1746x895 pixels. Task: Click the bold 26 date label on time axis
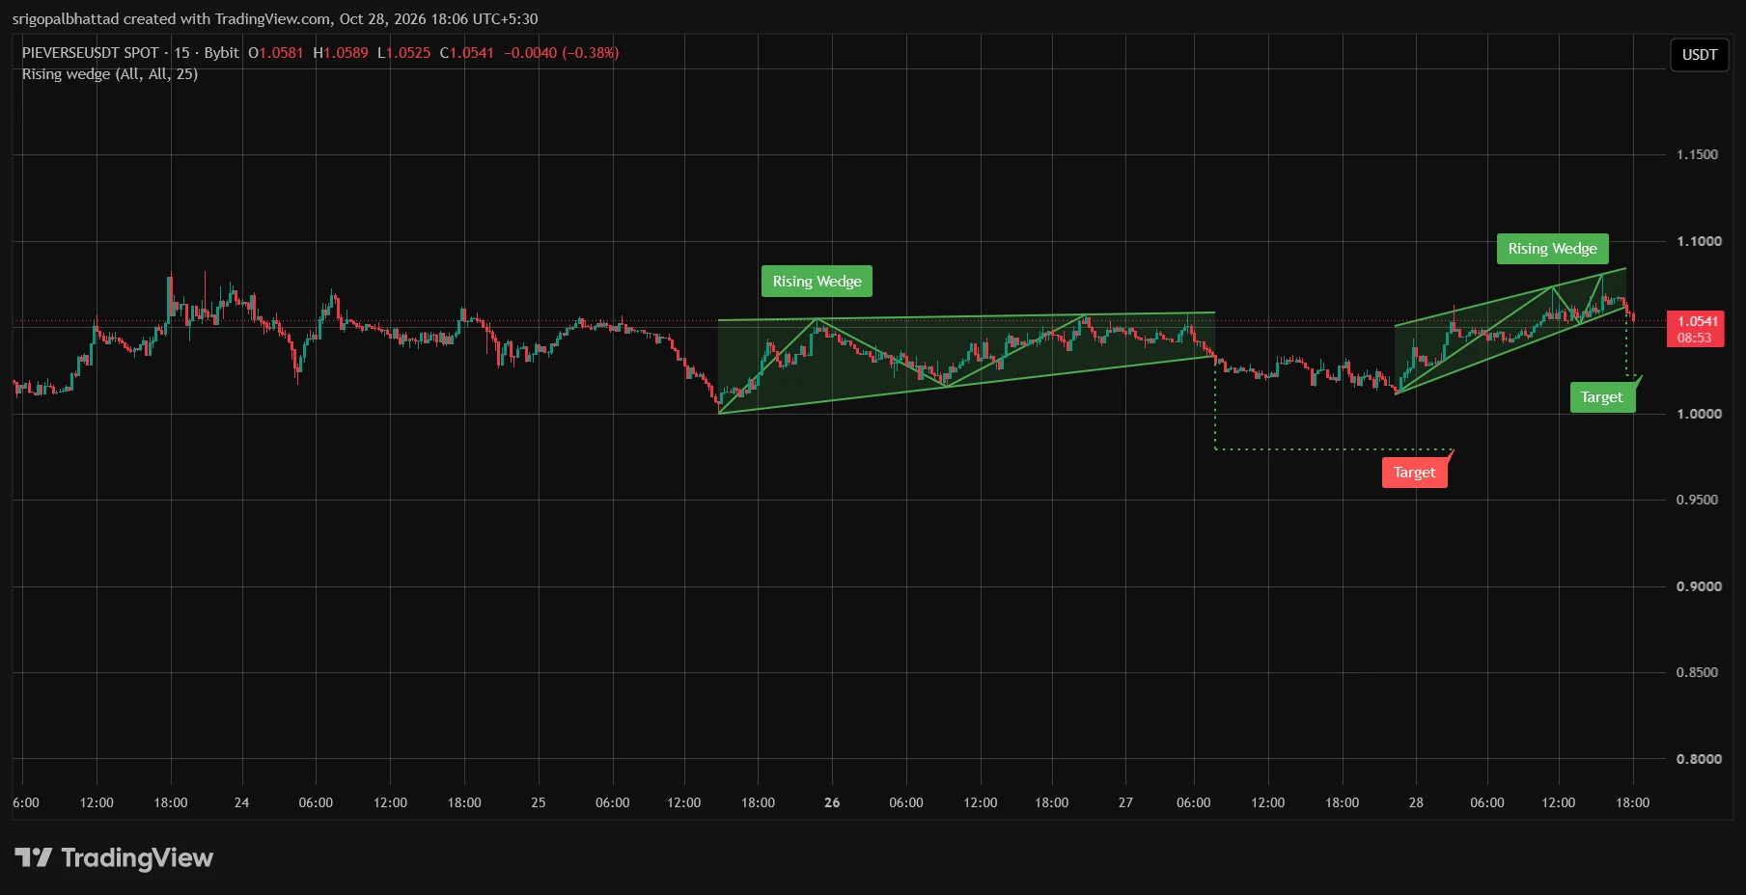pos(832,802)
